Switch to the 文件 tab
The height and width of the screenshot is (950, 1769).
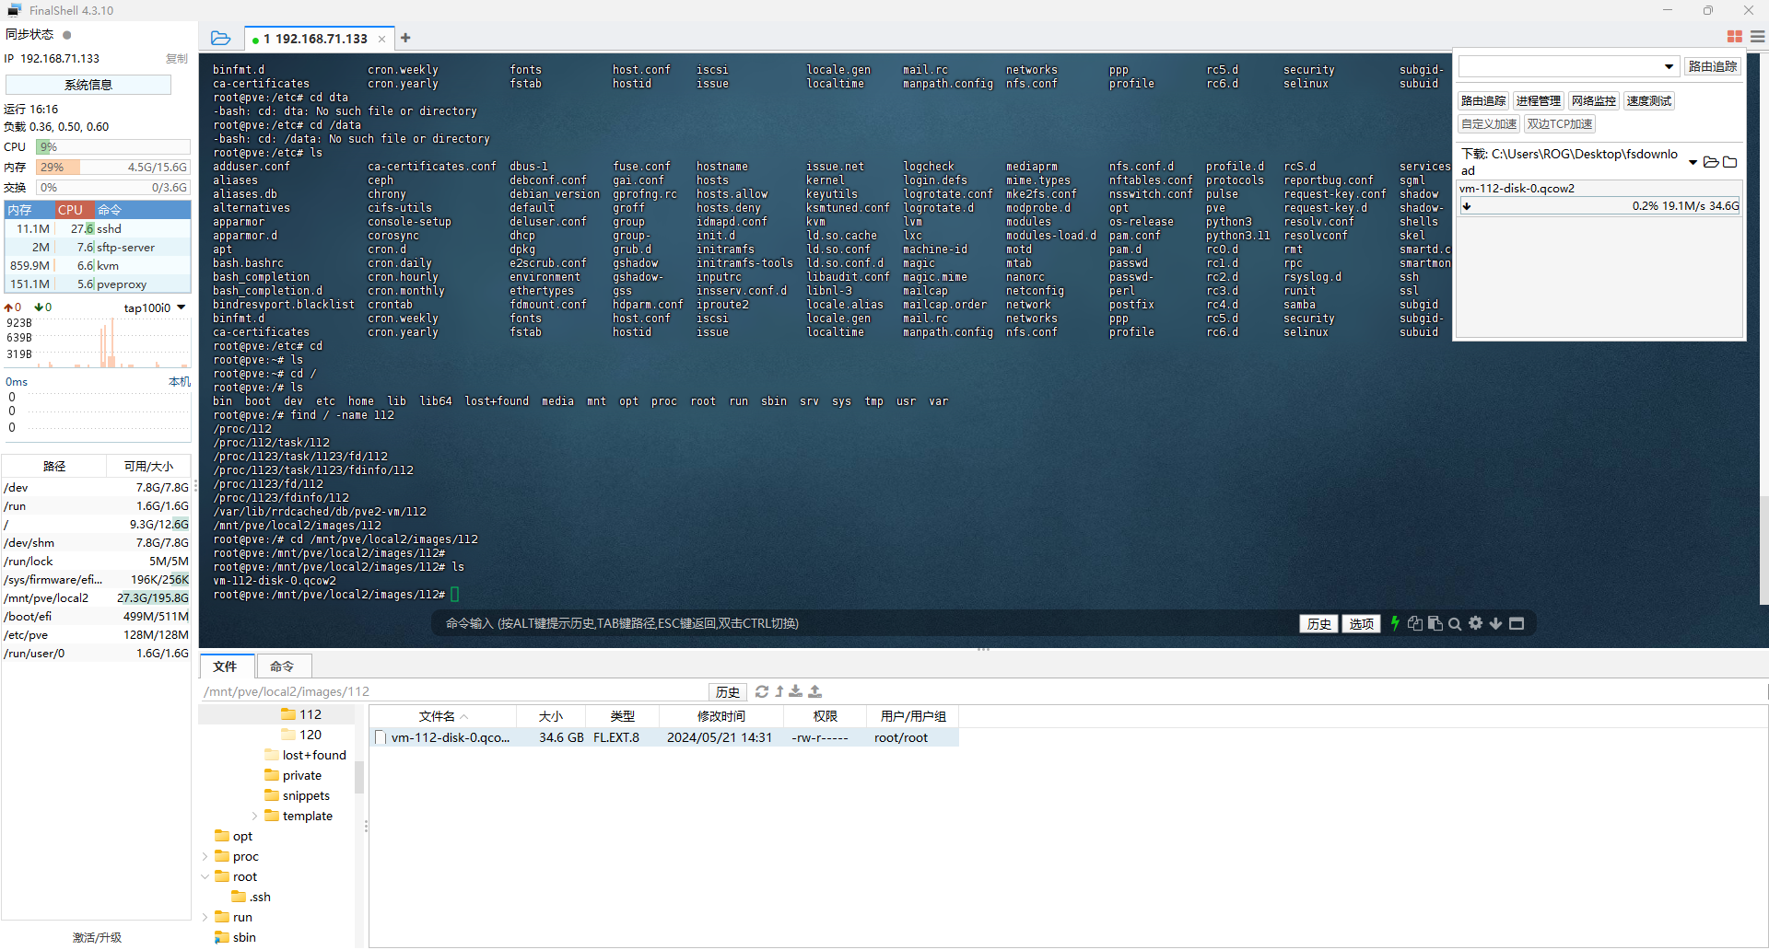tap(225, 666)
